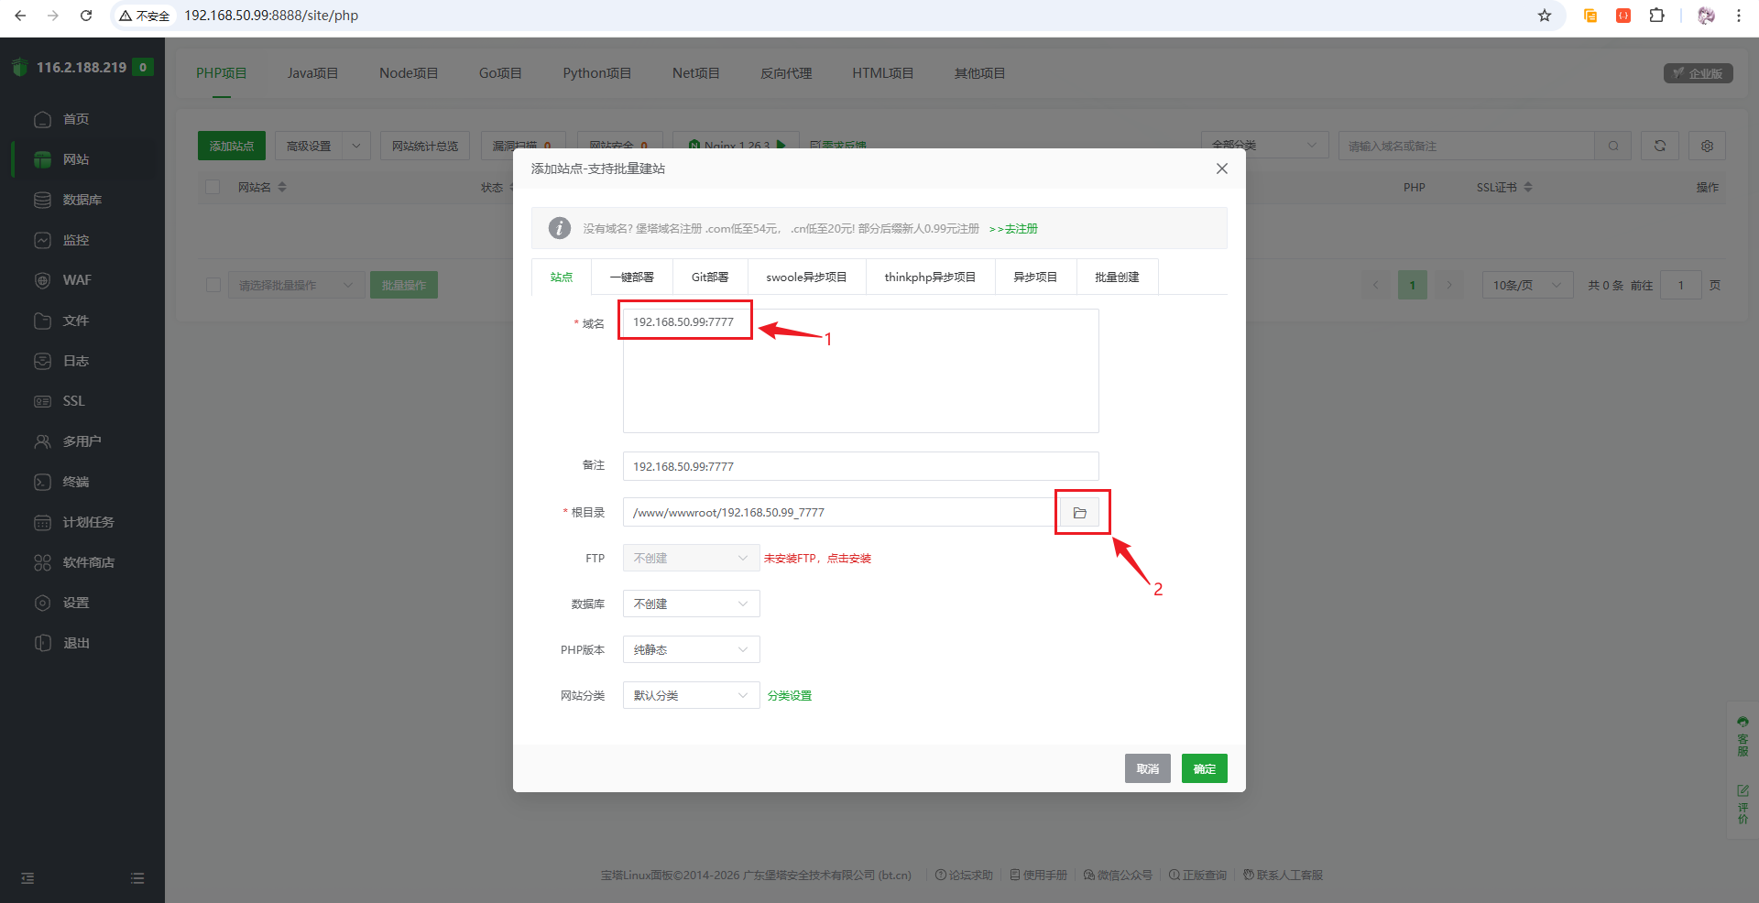
Task: Open the 终端 terminal in sidebar
Action: point(75,482)
